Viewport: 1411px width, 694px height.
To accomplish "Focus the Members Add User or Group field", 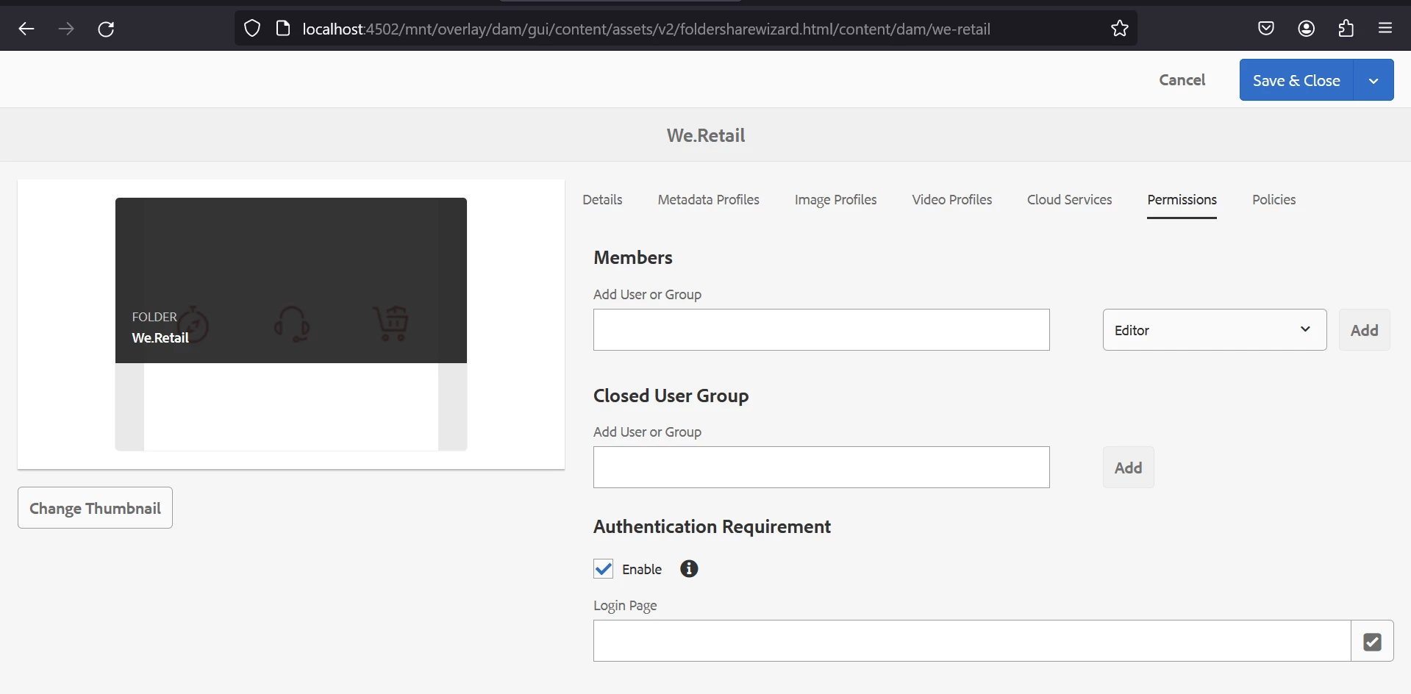I will [x=821, y=330].
